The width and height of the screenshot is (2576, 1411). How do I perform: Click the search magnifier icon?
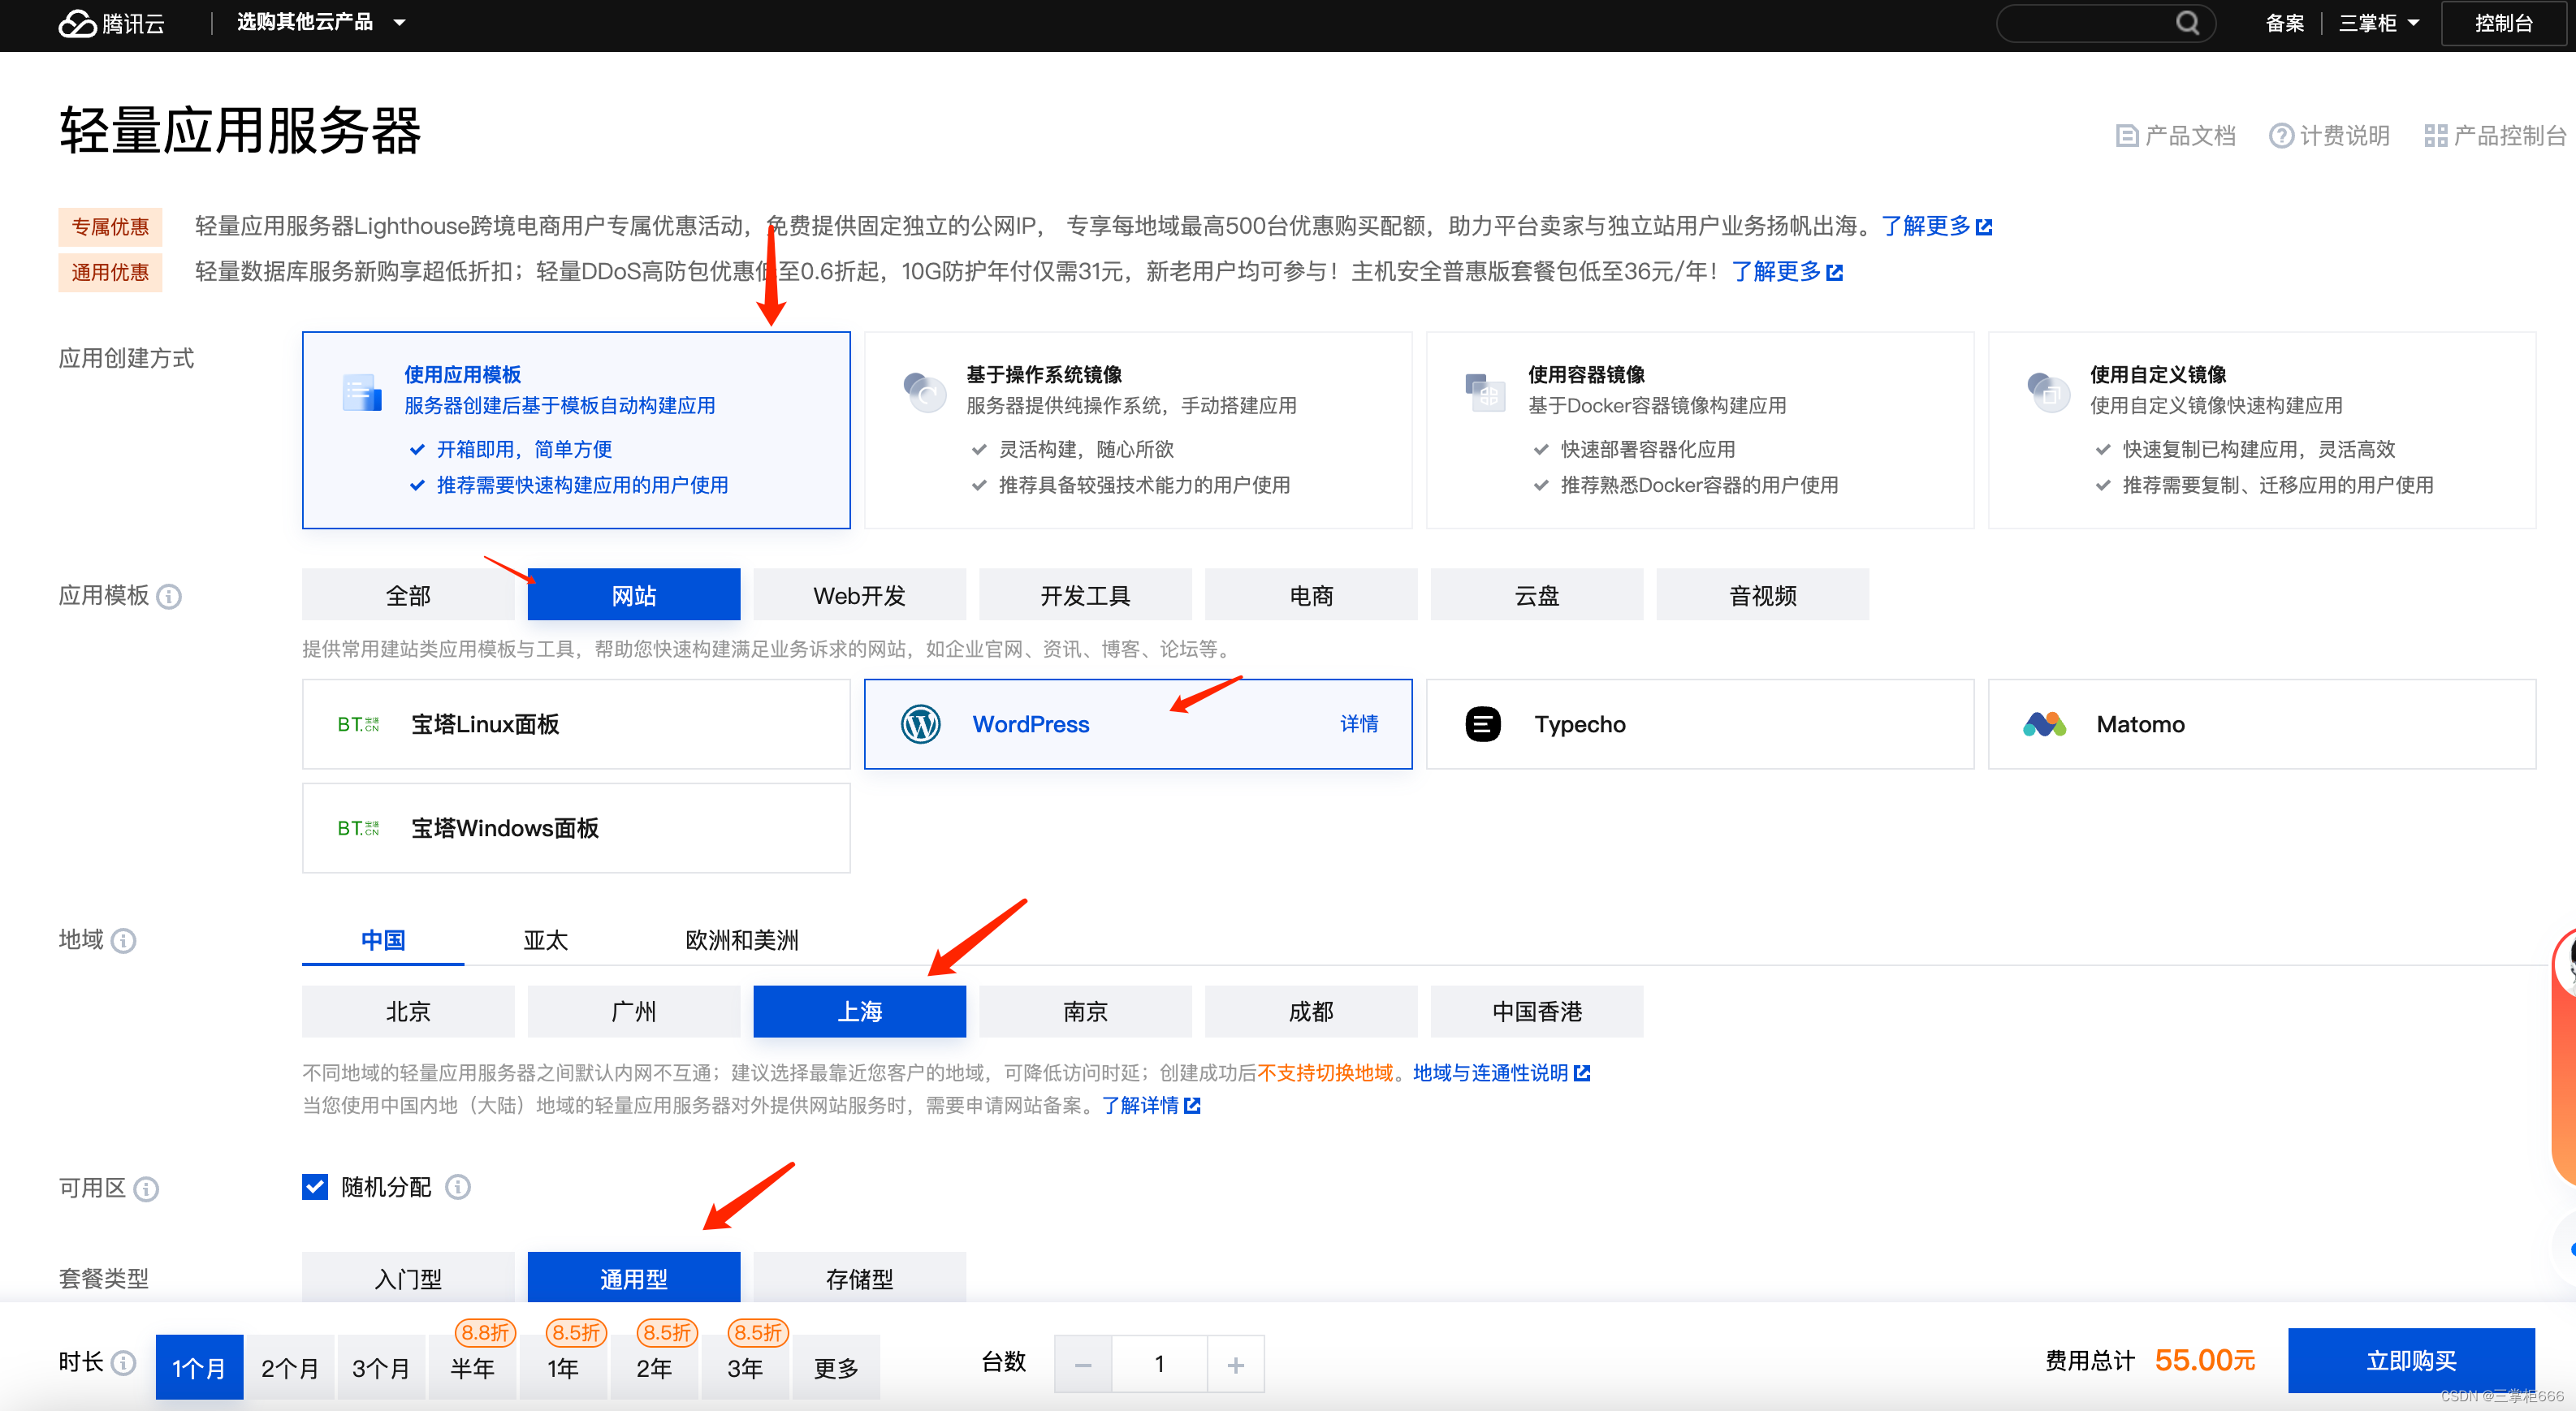tap(2189, 22)
